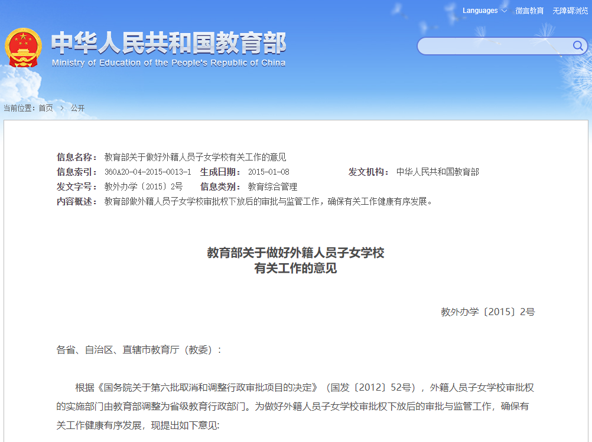
Task: Click the 生成日期 value 2015-01-08
Action: [x=268, y=172]
